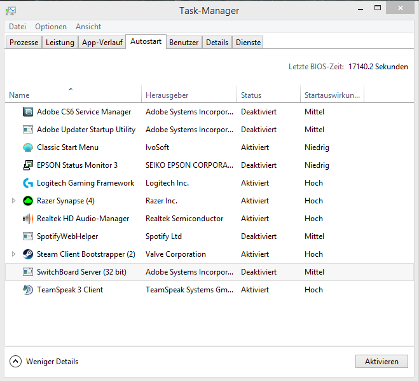Screen dimensions: 419x382
Task: Sort by the Status column header
Action: click(268, 94)
